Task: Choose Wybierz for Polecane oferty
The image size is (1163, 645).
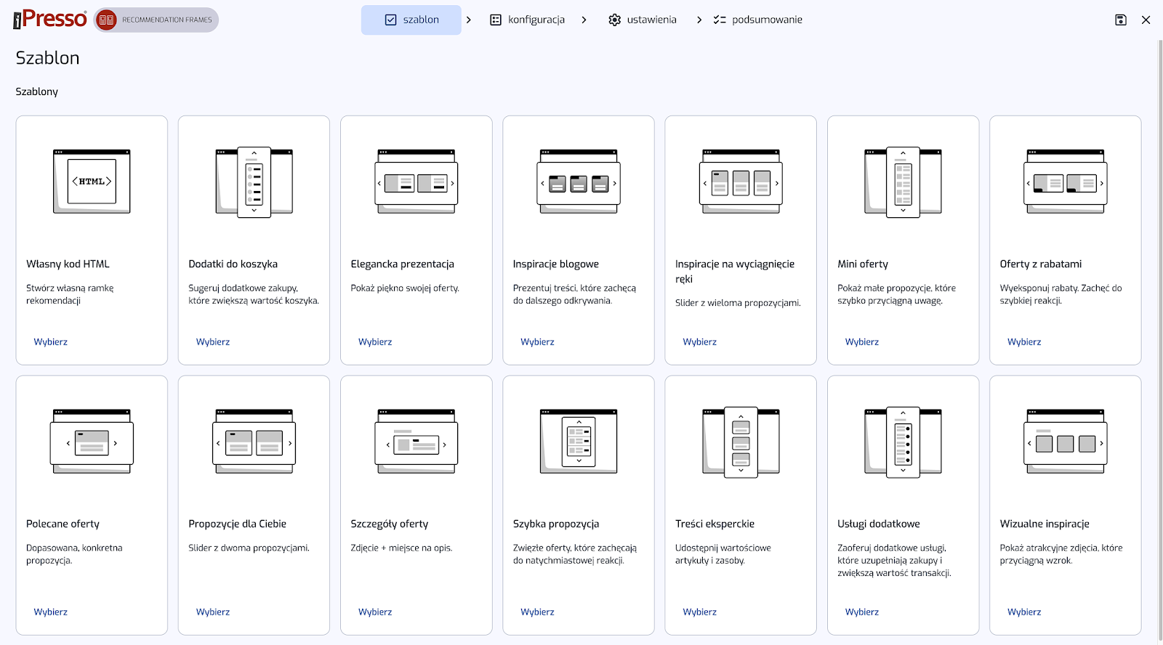Action: pos(51,612)
